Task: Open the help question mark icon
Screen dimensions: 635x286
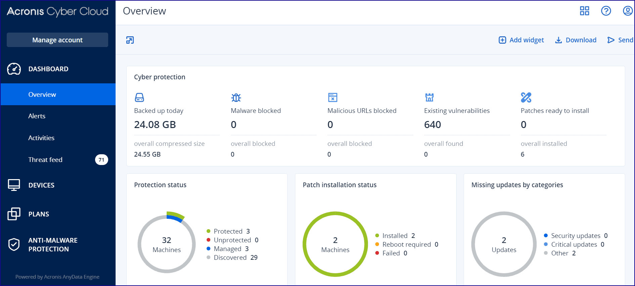Action: 606,11
